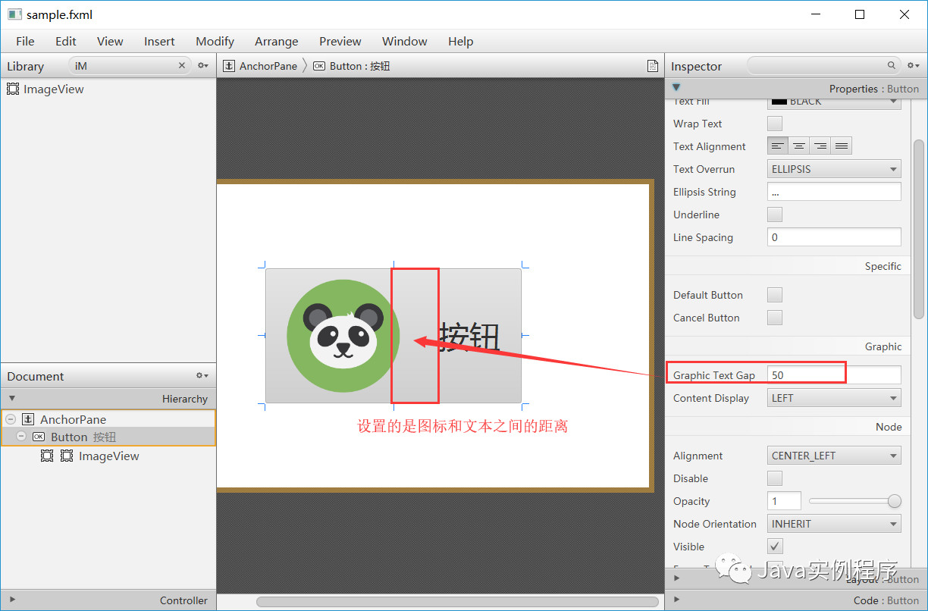Uncheck the Visible checkbox
Image resolution: width=928 pixels, height=611 pixels.
click(774, 546)
